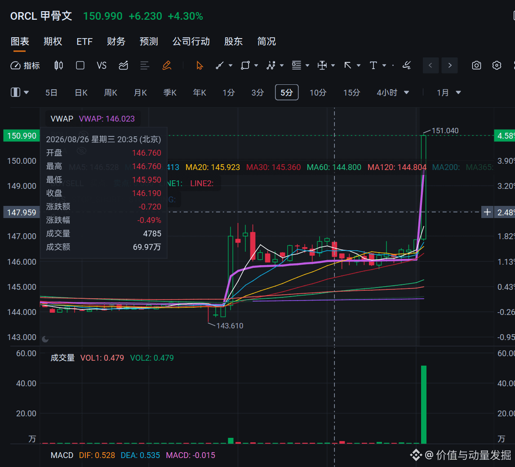The image size is (515, 467).
Task: Click the MACD indicator label
Action: click(62, 455)
